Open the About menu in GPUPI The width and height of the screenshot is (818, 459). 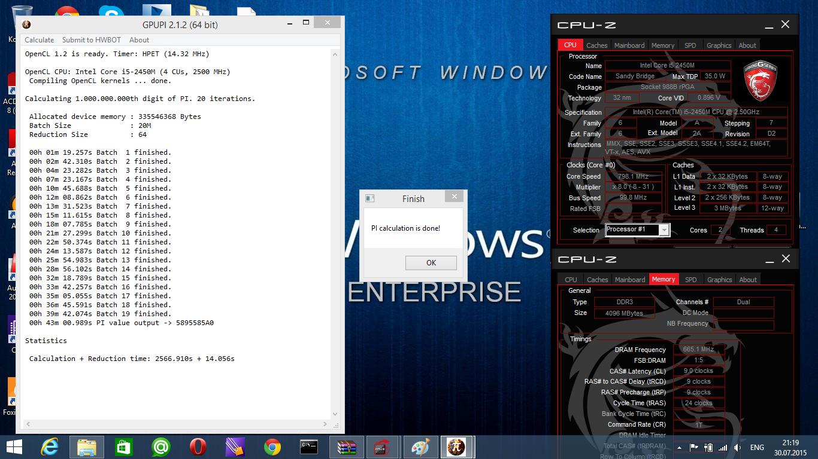point(139,40)
